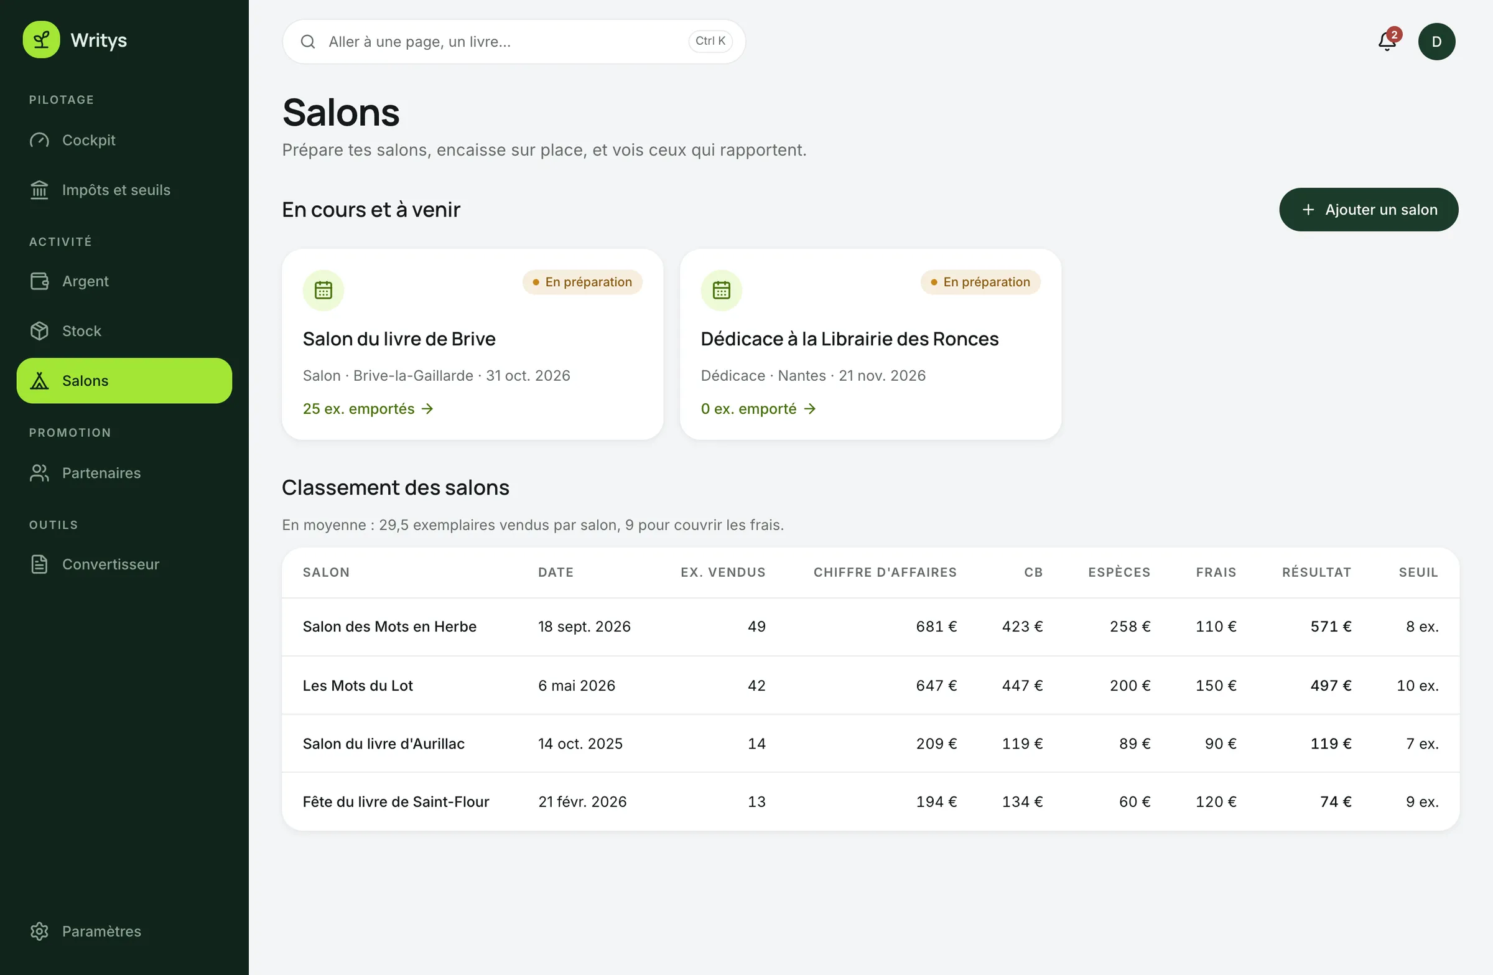Click the Convertisseur document icon

point(40,564)
